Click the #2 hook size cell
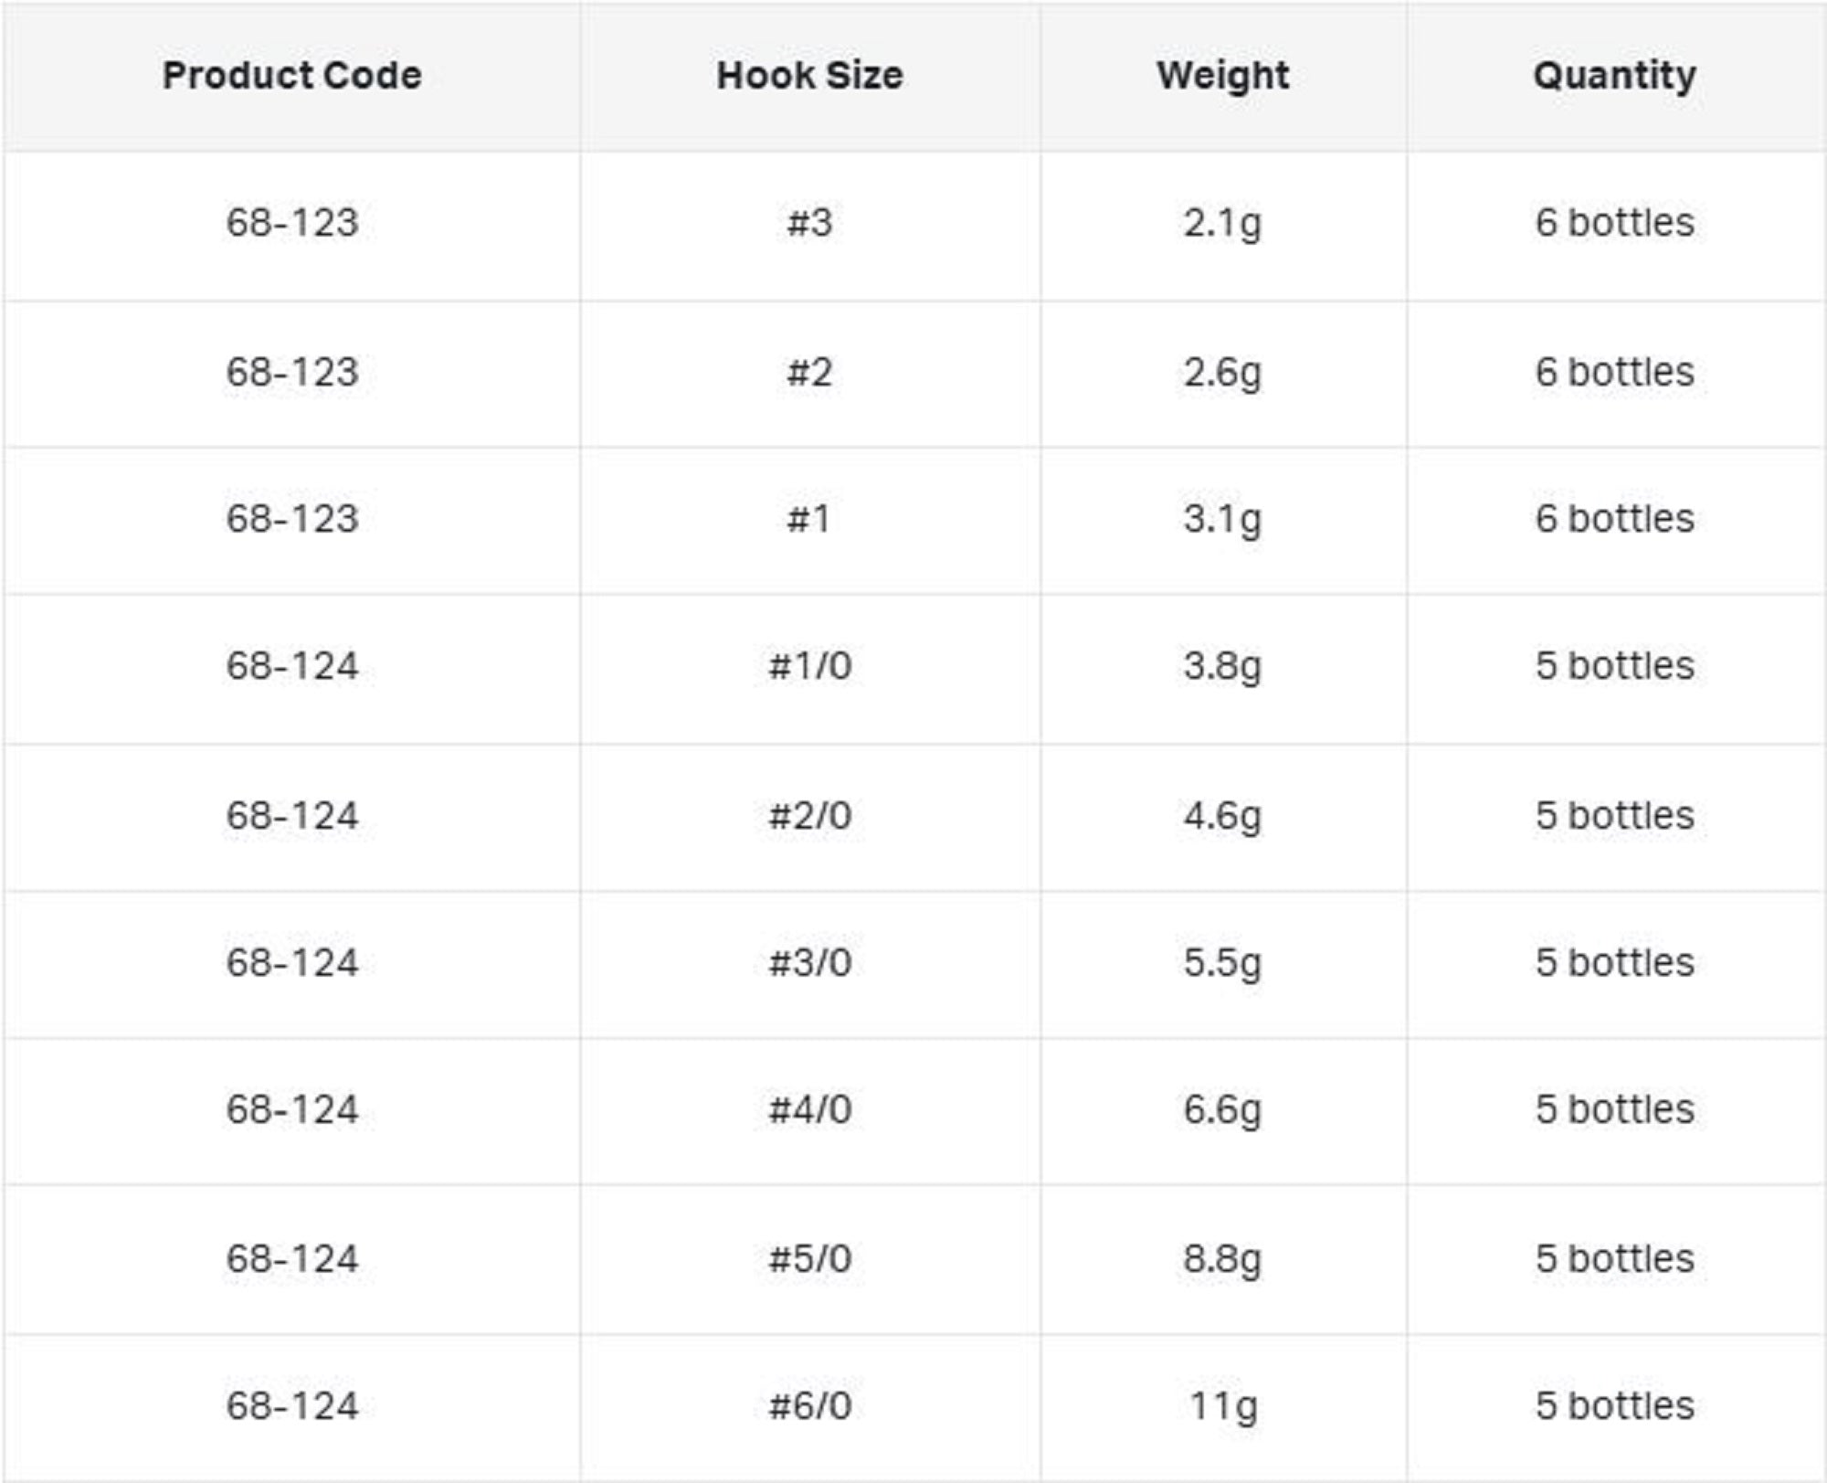The width and height of the screenshot is (1827, 1483). coord(809,373)
